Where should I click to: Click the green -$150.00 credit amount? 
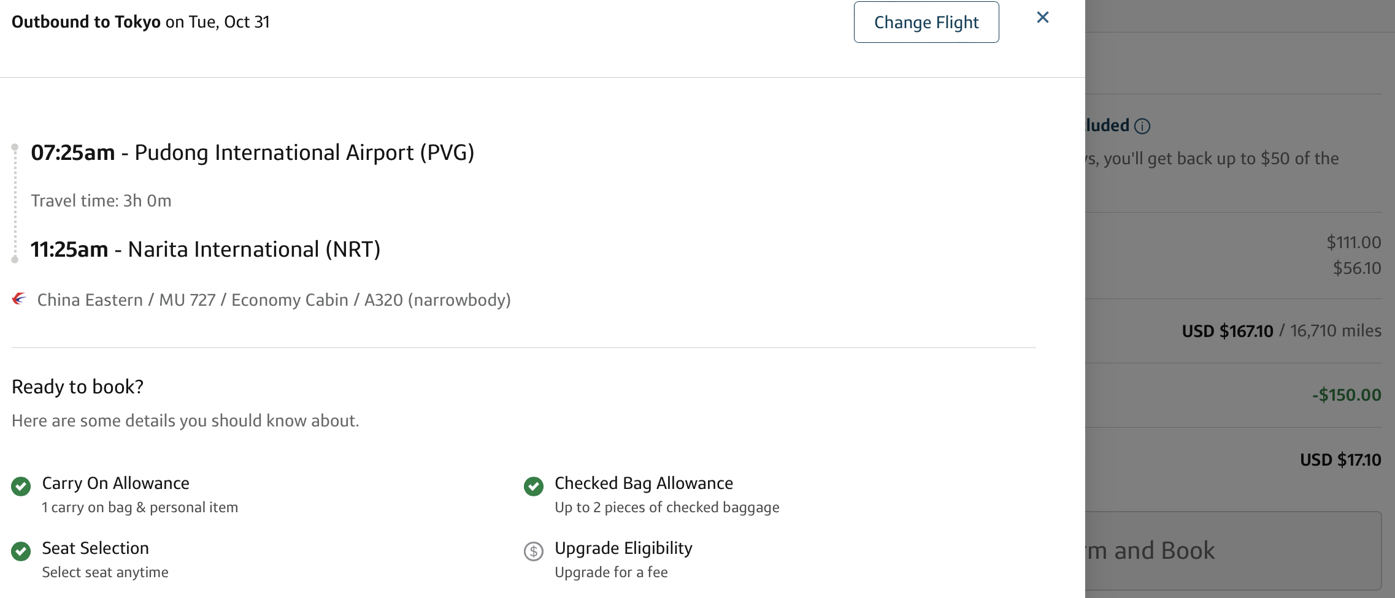tap(1346, 395)
